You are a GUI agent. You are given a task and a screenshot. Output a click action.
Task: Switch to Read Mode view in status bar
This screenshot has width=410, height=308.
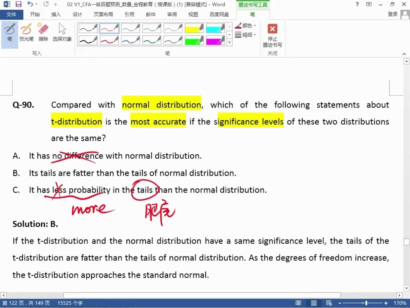(x=299, y=303)
